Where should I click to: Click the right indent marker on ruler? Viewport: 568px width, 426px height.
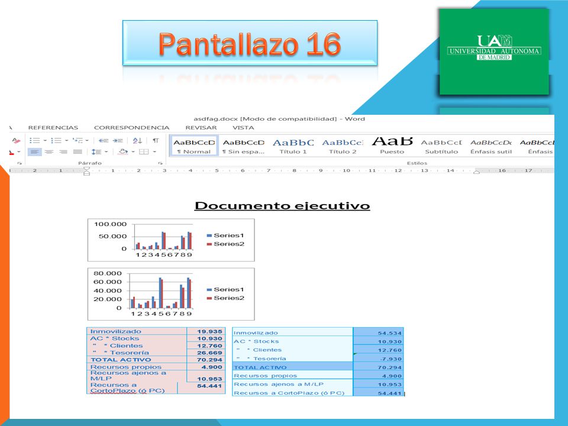(476, 172)
